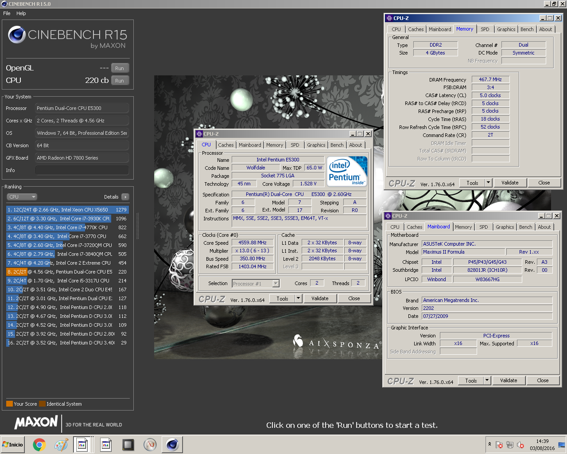Open the first CPU-Z taskbar window
This screenshot has height=454, width=567.
[82, 444]
